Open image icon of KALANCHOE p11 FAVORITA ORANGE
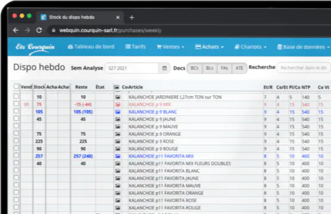 (x=118, y=193)
